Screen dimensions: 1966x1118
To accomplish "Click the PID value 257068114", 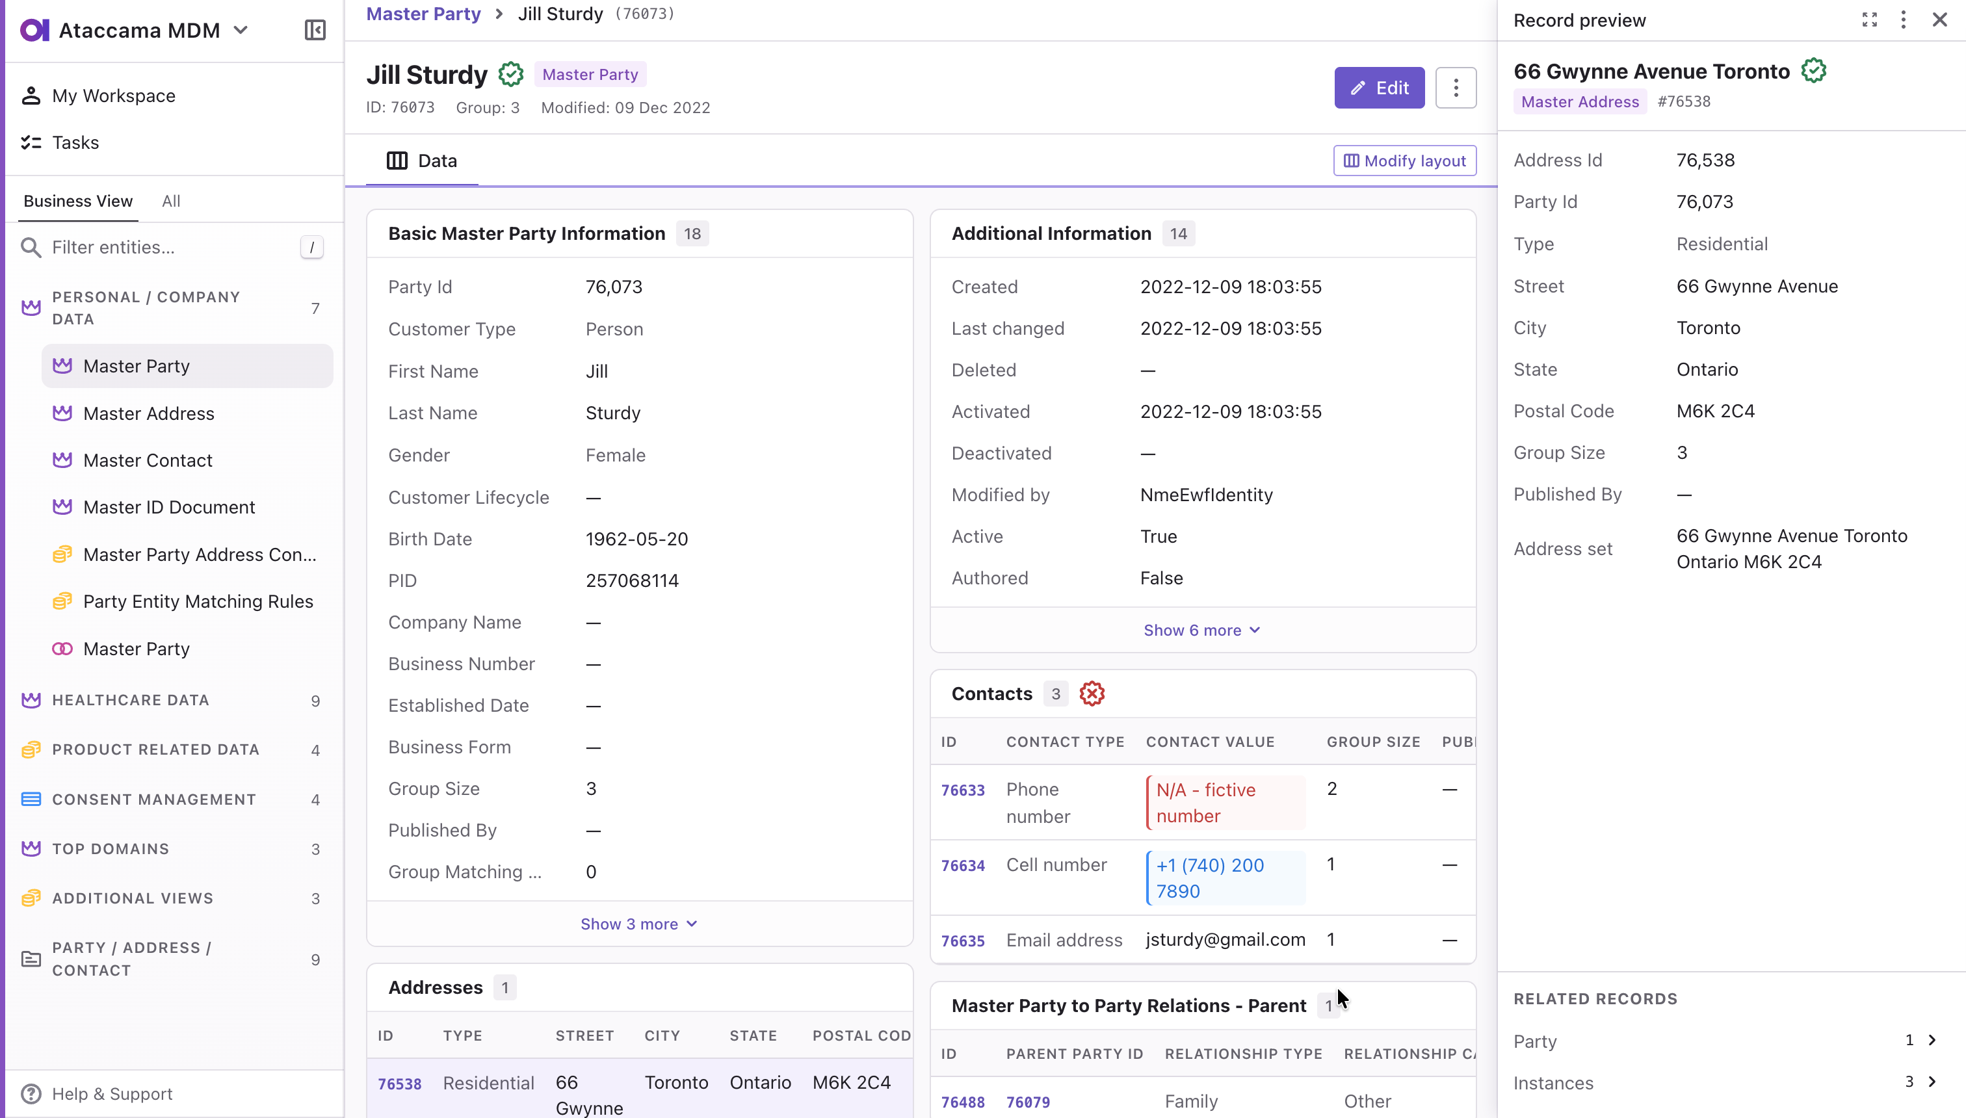I will pos(632,580).
